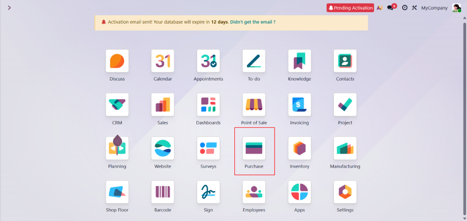Open conversations messages icon with 9 badge
This screenshot has height=221, width=467.
[390, 8]
